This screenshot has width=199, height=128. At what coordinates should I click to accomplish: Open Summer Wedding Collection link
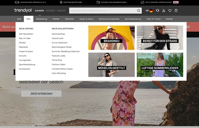point(66,51)
